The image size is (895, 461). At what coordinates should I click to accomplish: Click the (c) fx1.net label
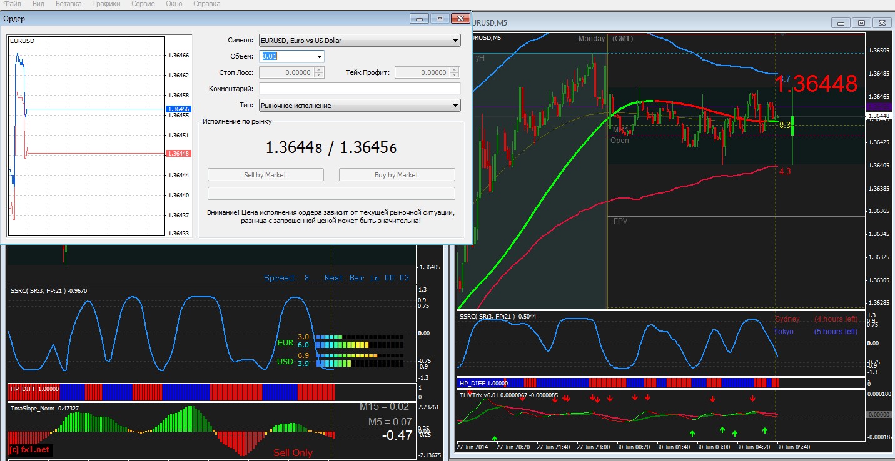coord(30,449)
